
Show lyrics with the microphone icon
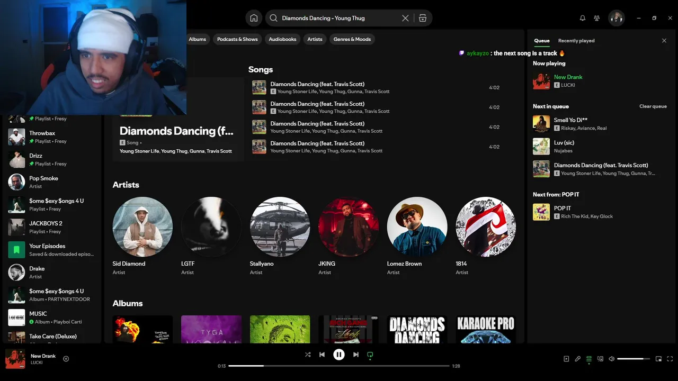coord(578,359)
